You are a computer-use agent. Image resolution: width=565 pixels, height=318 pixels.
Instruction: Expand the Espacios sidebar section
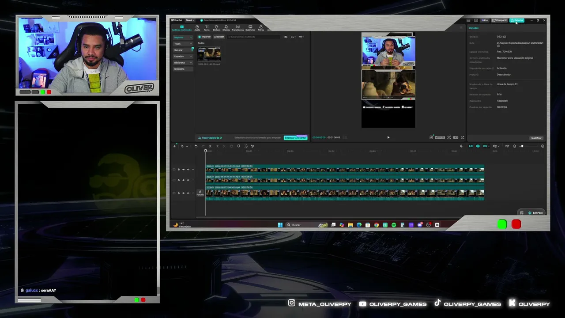(x=183, y=56)
